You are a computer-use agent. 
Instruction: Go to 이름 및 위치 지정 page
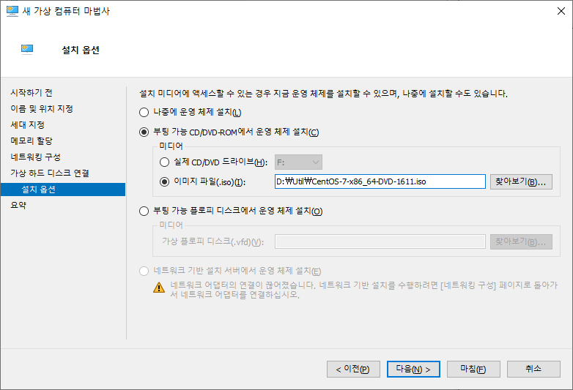[42, 109]
